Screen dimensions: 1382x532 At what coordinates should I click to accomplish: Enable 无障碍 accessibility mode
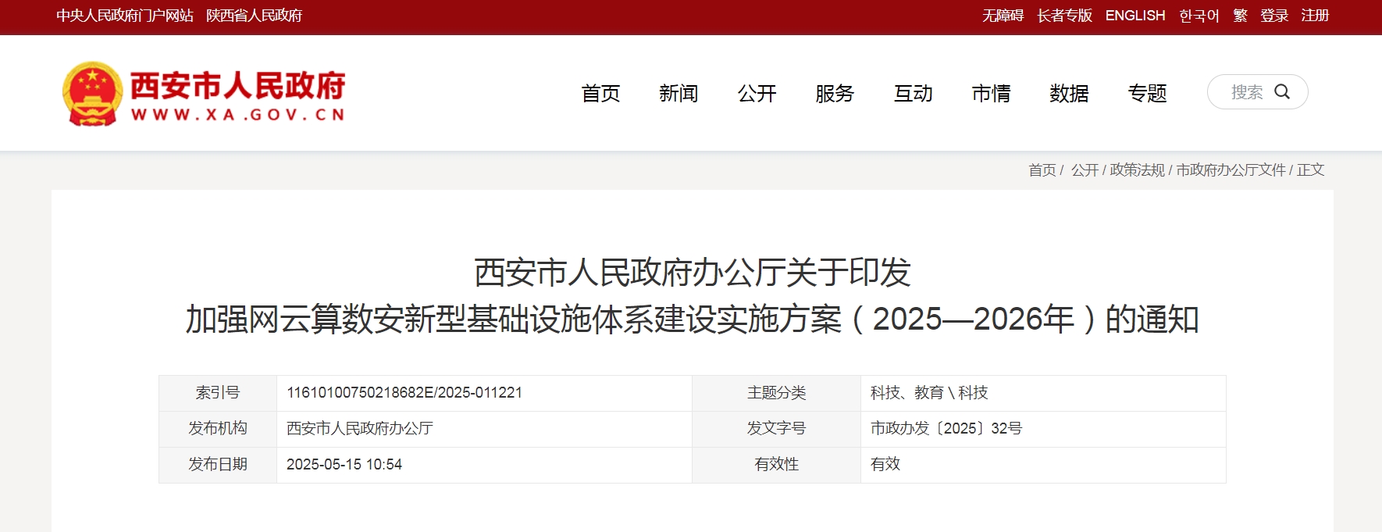[x=1003, y=16]
